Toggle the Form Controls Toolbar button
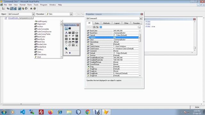Screen dimensions: 205x115 coord(20,9)
